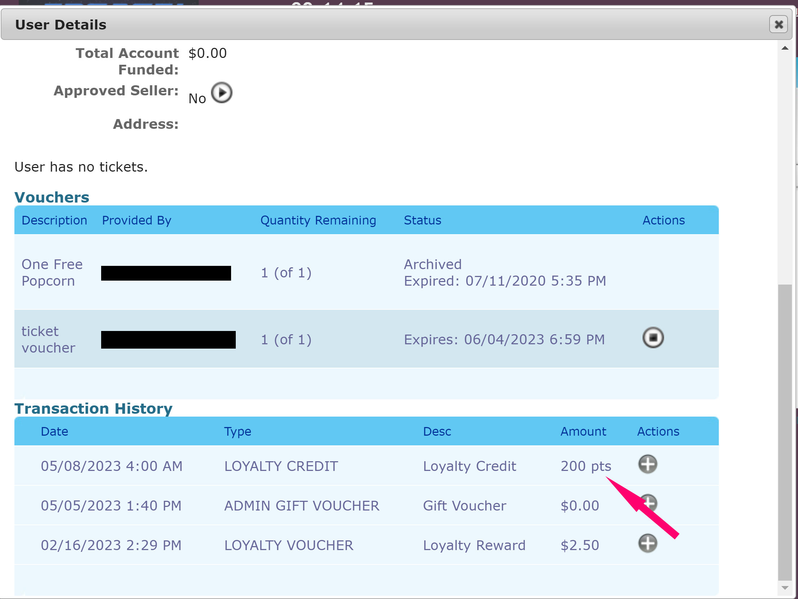Viewport: 798px width, 599px height.
Task: Click the Provided By column header
Action: [x=136, y=220]
